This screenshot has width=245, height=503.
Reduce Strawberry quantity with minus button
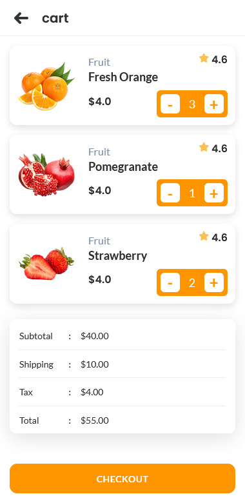(170, 282)
